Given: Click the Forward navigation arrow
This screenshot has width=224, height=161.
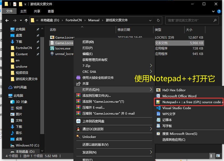Looking at the screenshot, I should 15,20.
